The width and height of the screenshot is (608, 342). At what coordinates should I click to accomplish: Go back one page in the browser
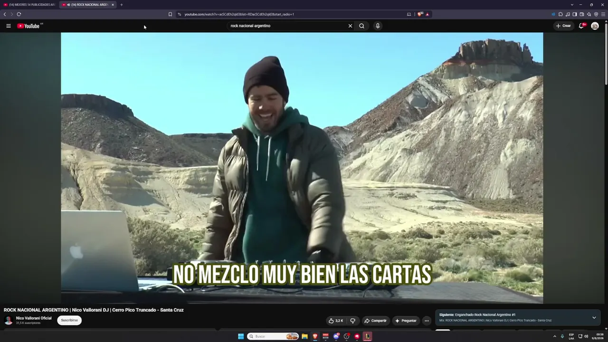(5, 14)
